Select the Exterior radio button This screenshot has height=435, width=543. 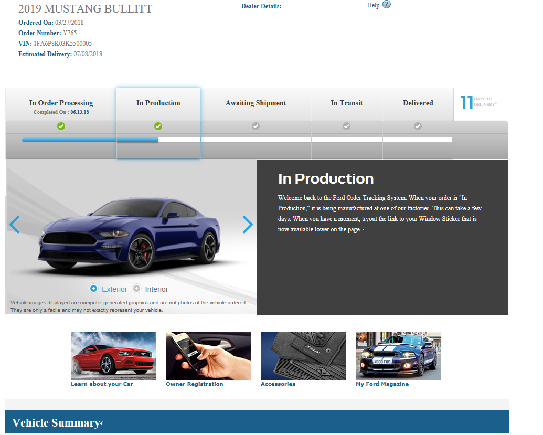(93, 289)
